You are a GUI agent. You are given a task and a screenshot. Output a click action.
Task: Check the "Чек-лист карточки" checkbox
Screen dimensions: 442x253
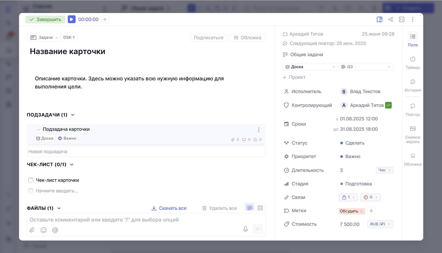point(31,180)
